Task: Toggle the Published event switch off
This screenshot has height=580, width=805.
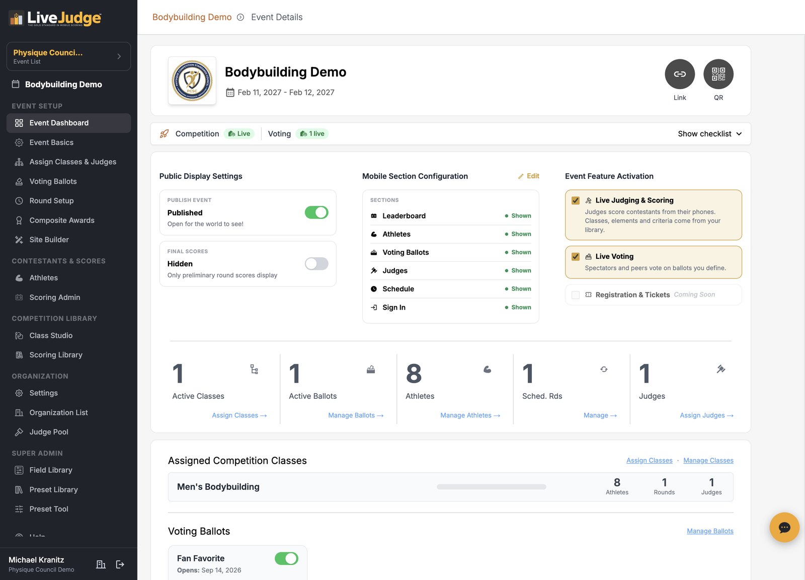Action: tap(316, 212)
